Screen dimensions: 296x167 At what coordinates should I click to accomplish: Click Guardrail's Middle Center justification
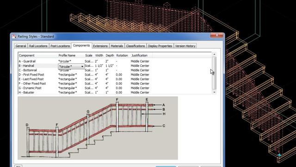pyautogui.click(x=140, y=61)
